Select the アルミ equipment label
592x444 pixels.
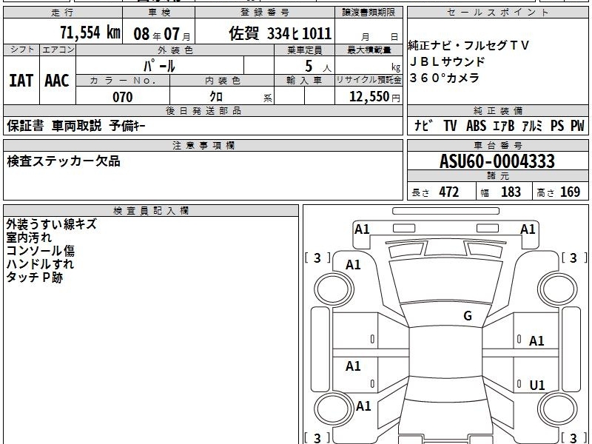(x=532, y=126)
